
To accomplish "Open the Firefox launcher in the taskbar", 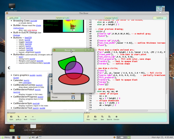I will click(x=19, y=137).
